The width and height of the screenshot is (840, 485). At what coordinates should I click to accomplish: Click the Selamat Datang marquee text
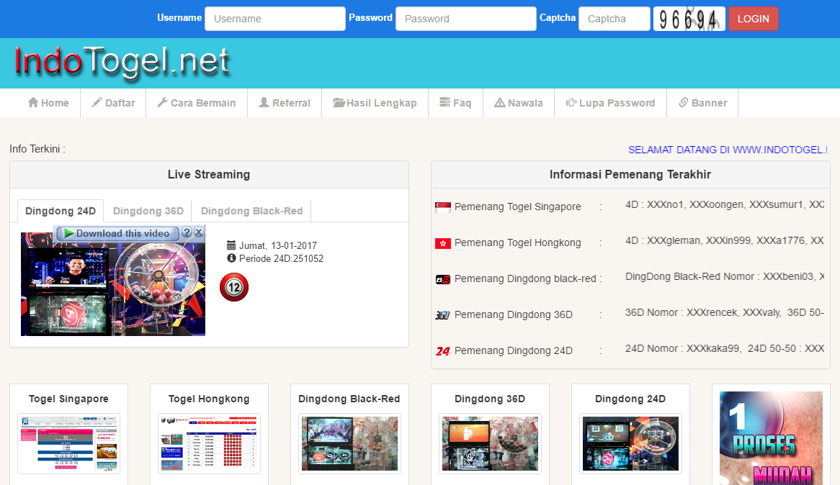coord(728,150)
